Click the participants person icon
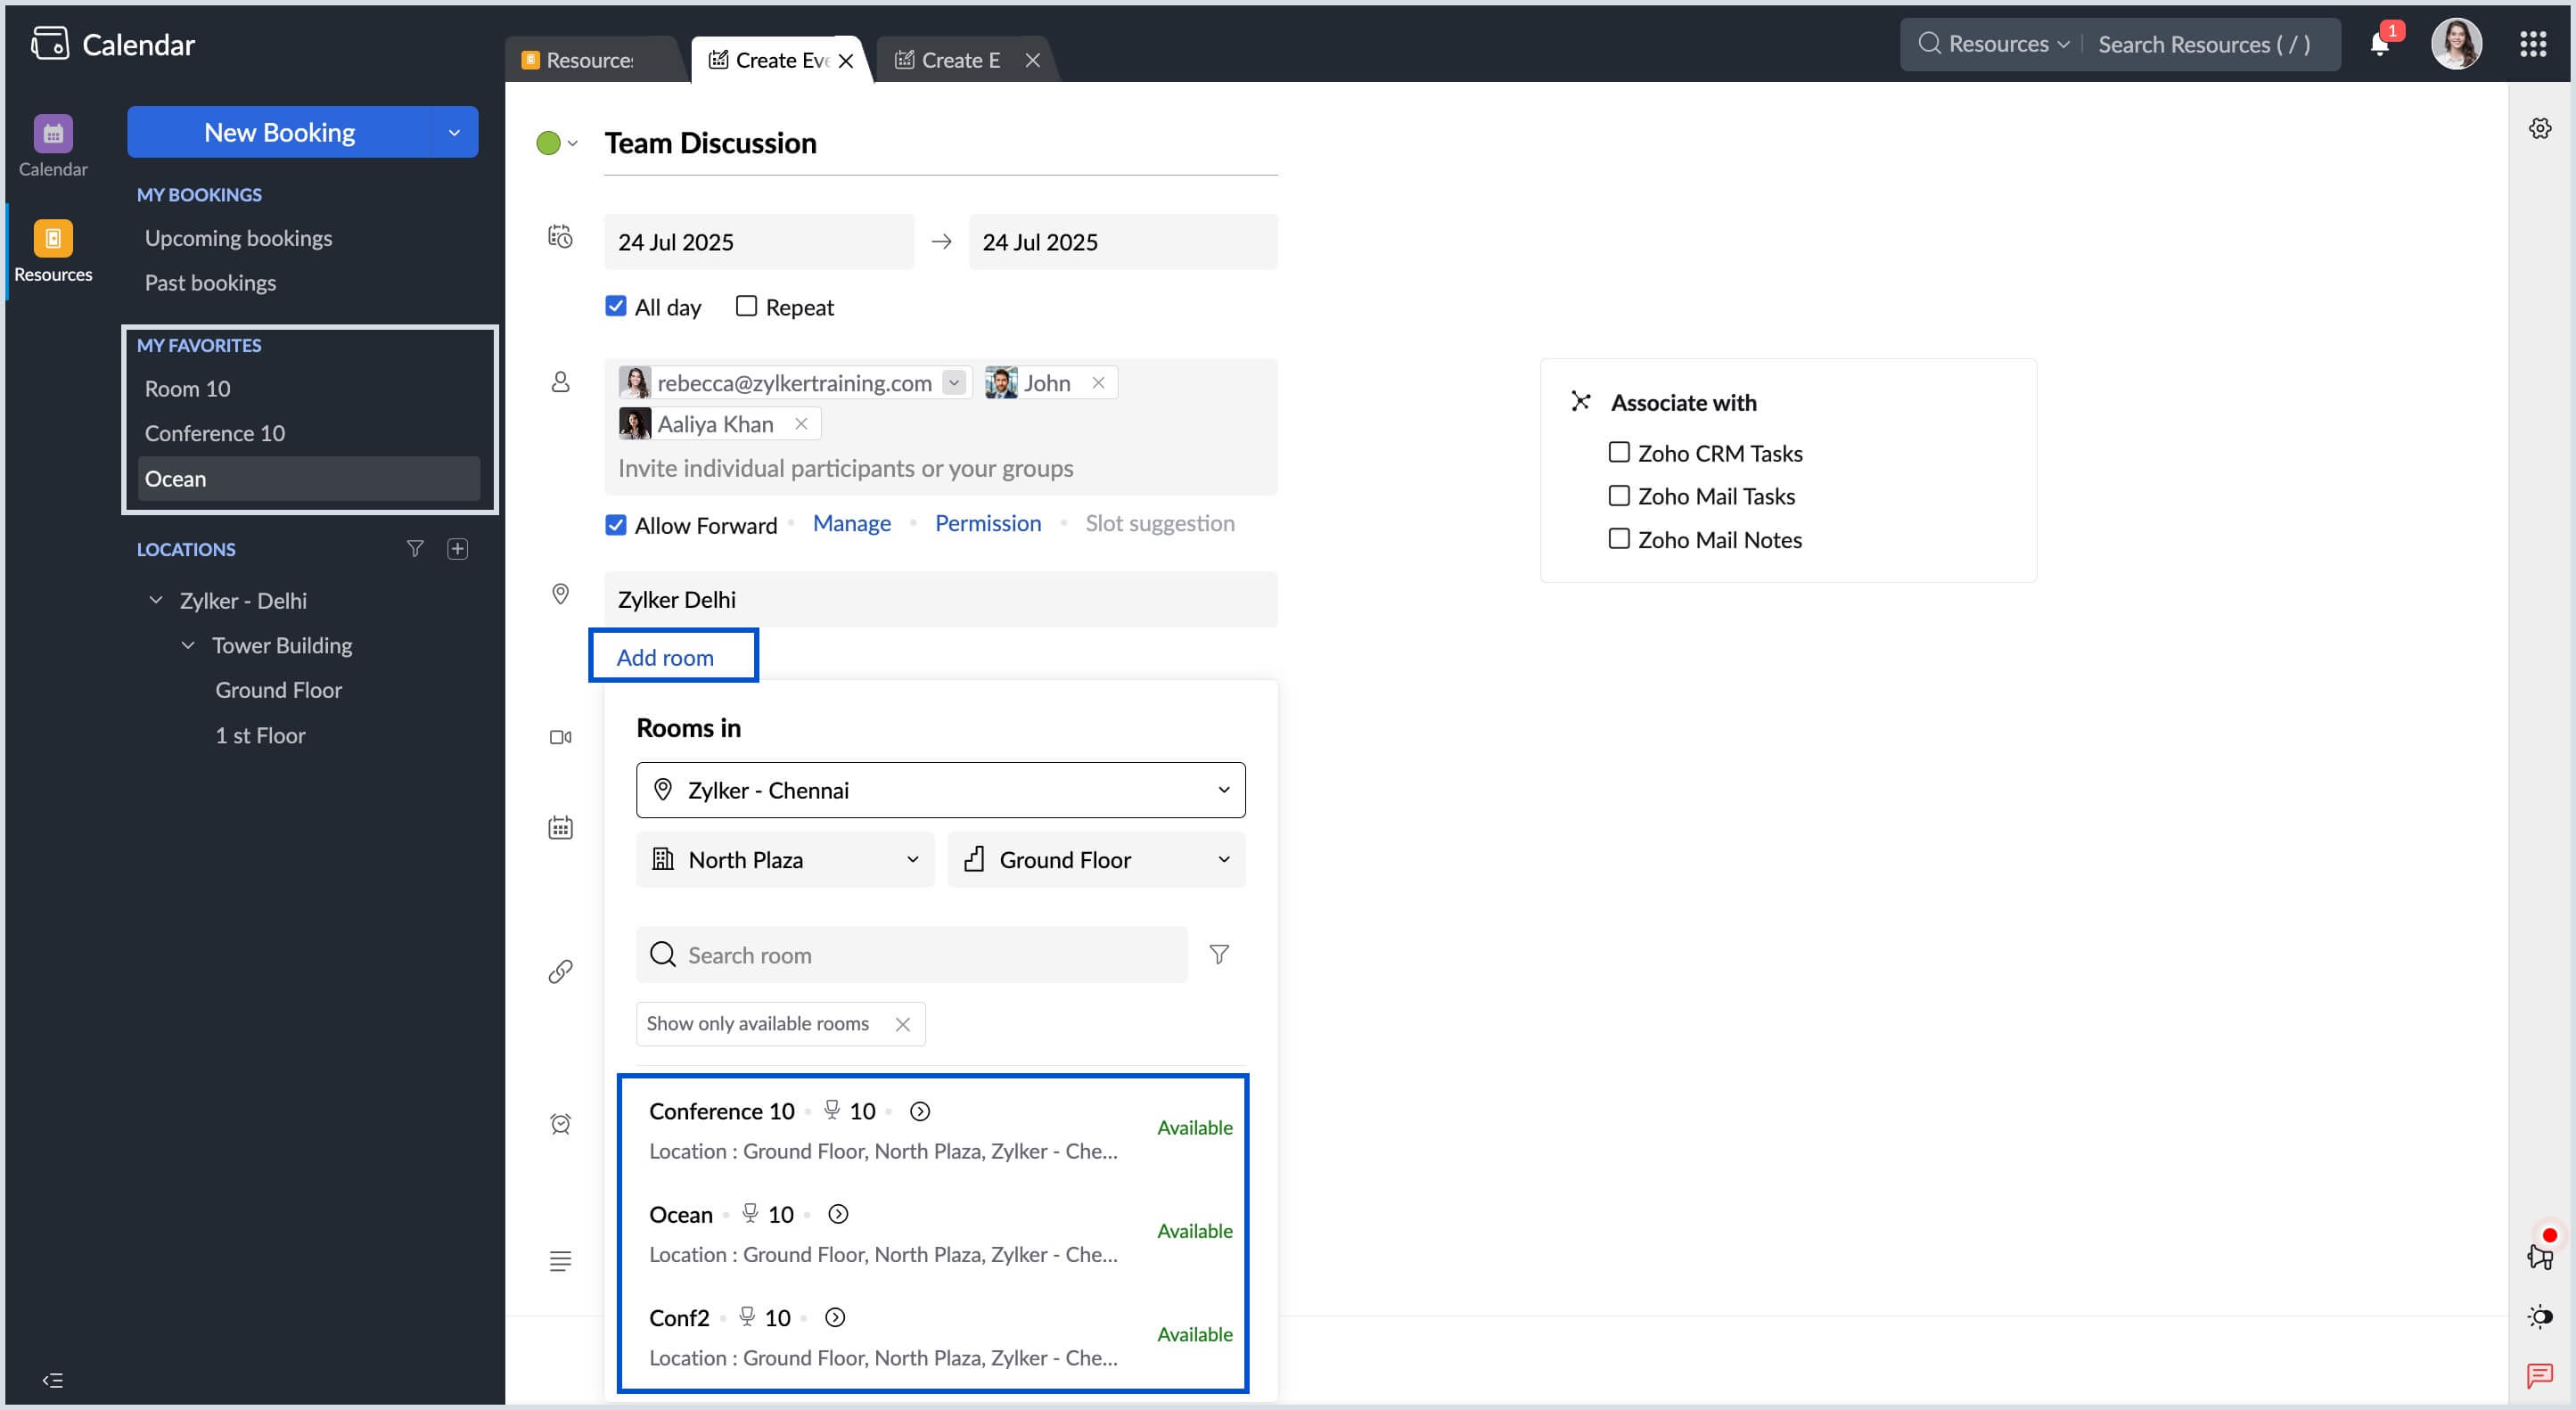2576x1410 pixels. click(560, 382)
